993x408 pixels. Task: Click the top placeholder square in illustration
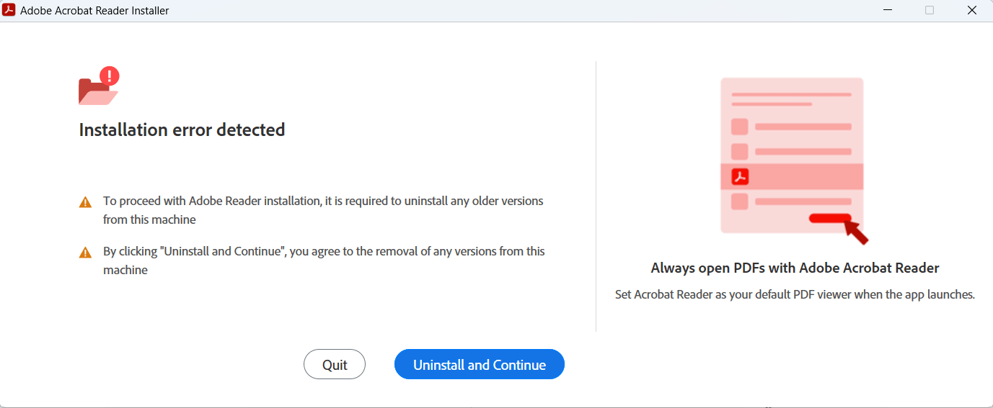[x=740, y=127]
